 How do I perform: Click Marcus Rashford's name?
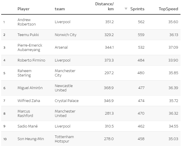tap(25, 113)
